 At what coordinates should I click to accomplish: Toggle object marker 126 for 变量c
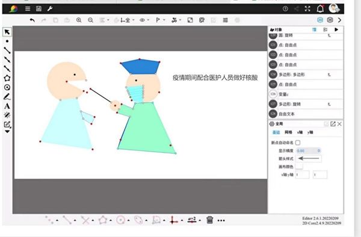(273, 94)
